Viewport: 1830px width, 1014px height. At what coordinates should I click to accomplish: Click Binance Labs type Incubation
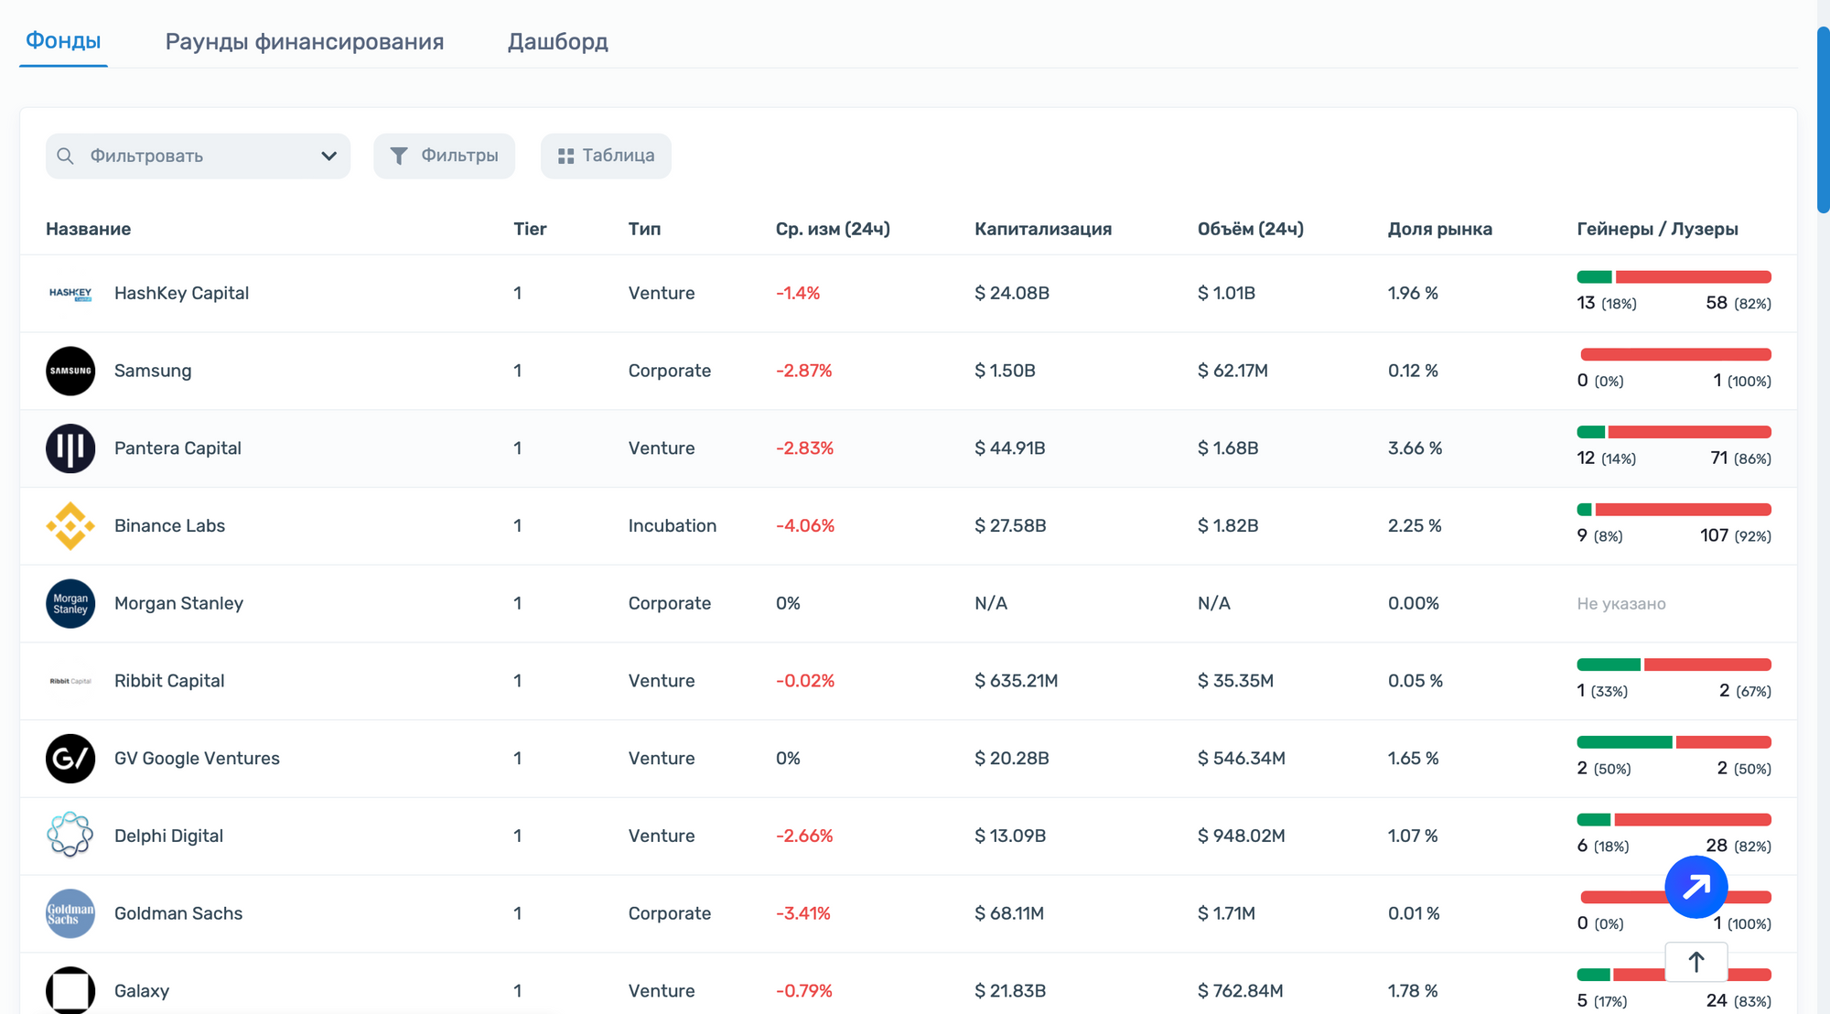coord(673,526)
